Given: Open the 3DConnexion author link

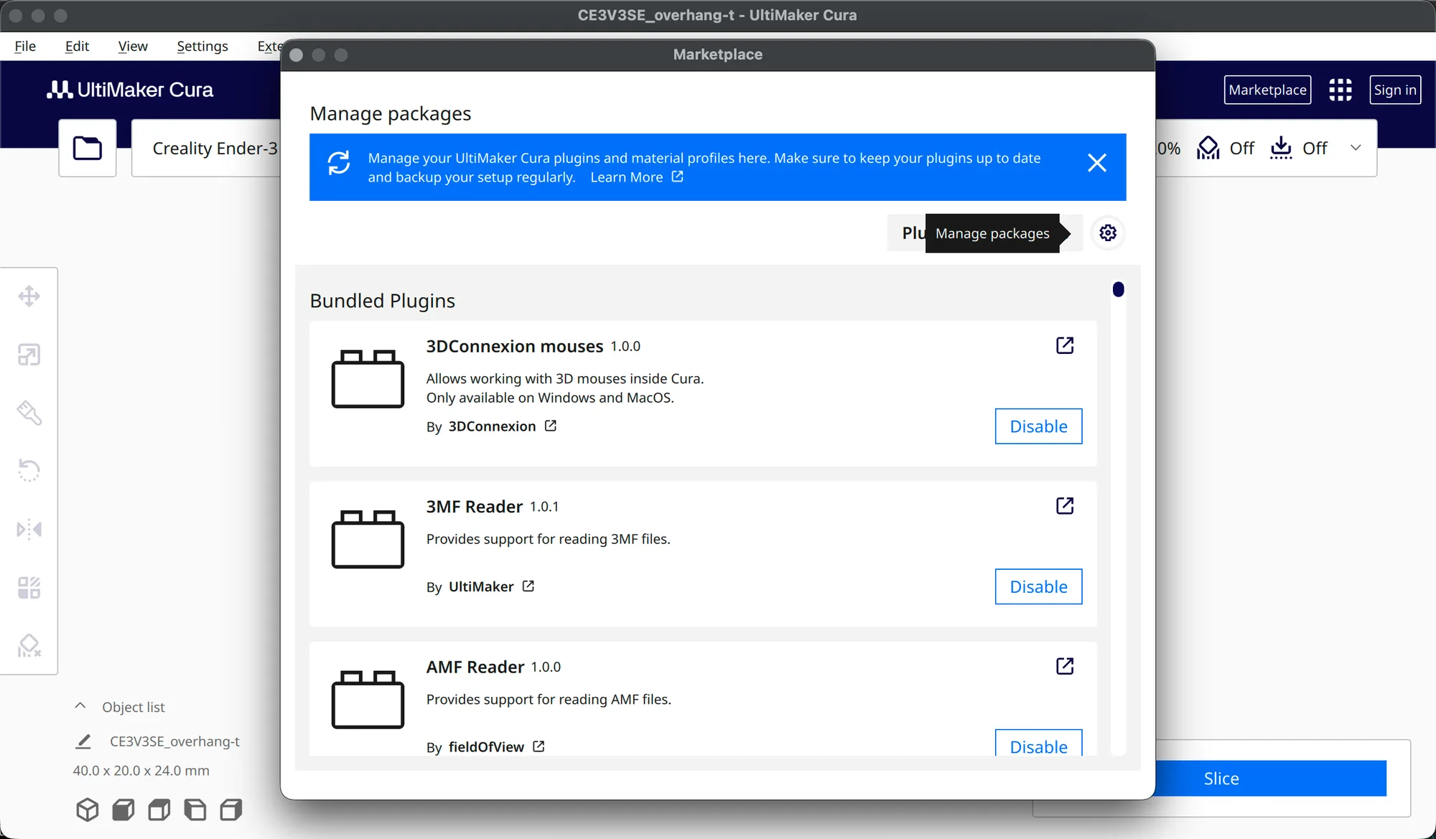Looking at the screenshot, I should click(502, 426).
